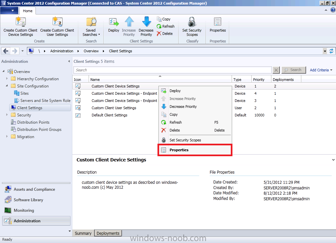Sort list by Deployments column header
This screenshot has height=243, width=336.
click(286, 79)
